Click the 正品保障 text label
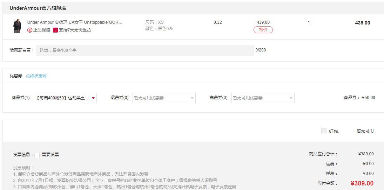The height and width of the screenshot is (190, 384). point(42,30)
